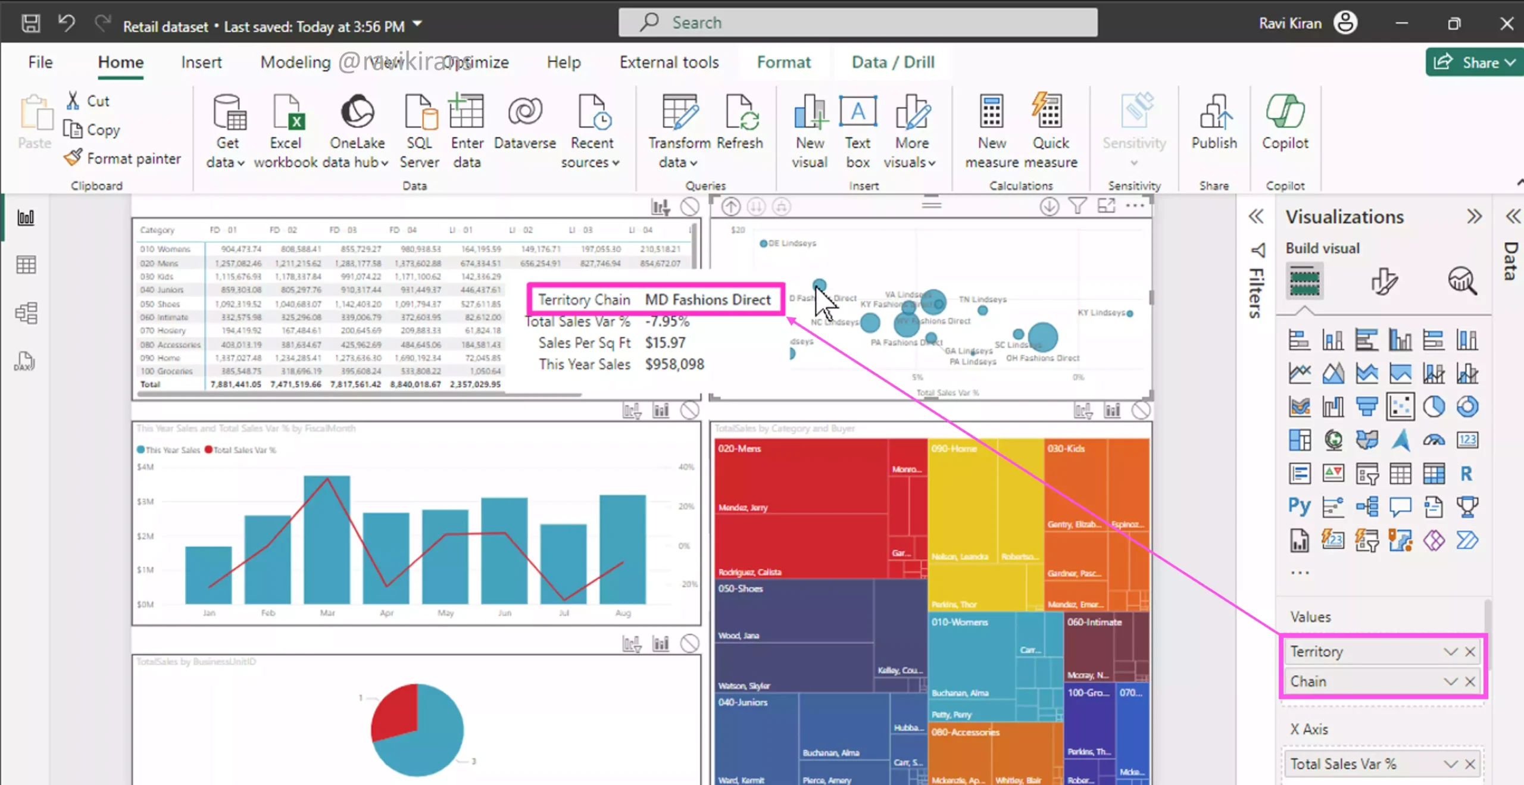Remove Total Sales Var % from X Axis
This screenshot has height=785, width=1524.
(x=1470, y=764)
